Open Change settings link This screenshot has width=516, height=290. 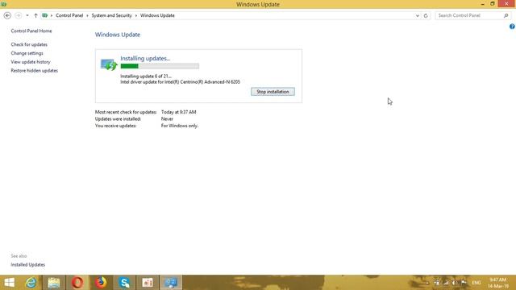pos(27,53)
